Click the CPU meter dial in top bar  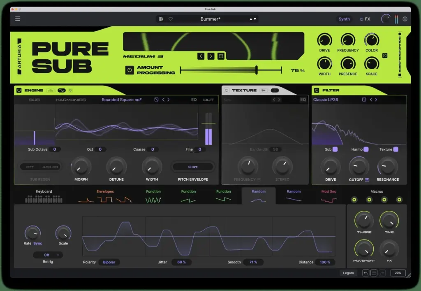[386, 19]
